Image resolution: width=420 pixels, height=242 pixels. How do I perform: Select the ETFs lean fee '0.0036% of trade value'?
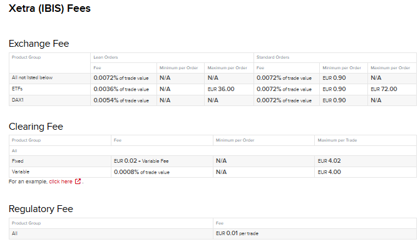(121, 89)
